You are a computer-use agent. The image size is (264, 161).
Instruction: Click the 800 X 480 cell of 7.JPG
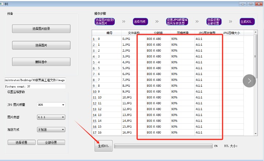coord(158,80)
